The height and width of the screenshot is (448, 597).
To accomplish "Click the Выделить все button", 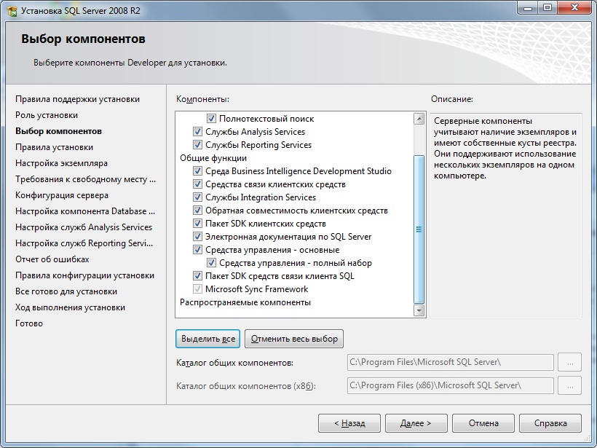I will [208, 339].
